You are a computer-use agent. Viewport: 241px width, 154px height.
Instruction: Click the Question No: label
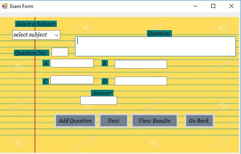click(x=31, y=53)
